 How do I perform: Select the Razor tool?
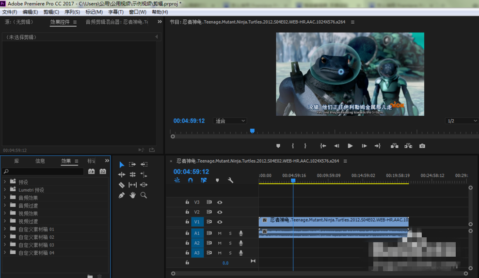point(122,185)
